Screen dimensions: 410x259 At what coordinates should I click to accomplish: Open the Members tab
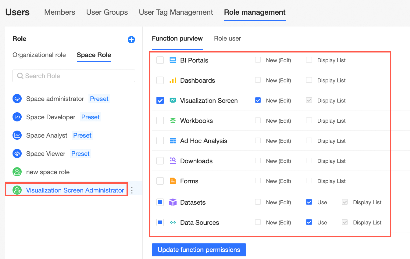click(60, 12)
